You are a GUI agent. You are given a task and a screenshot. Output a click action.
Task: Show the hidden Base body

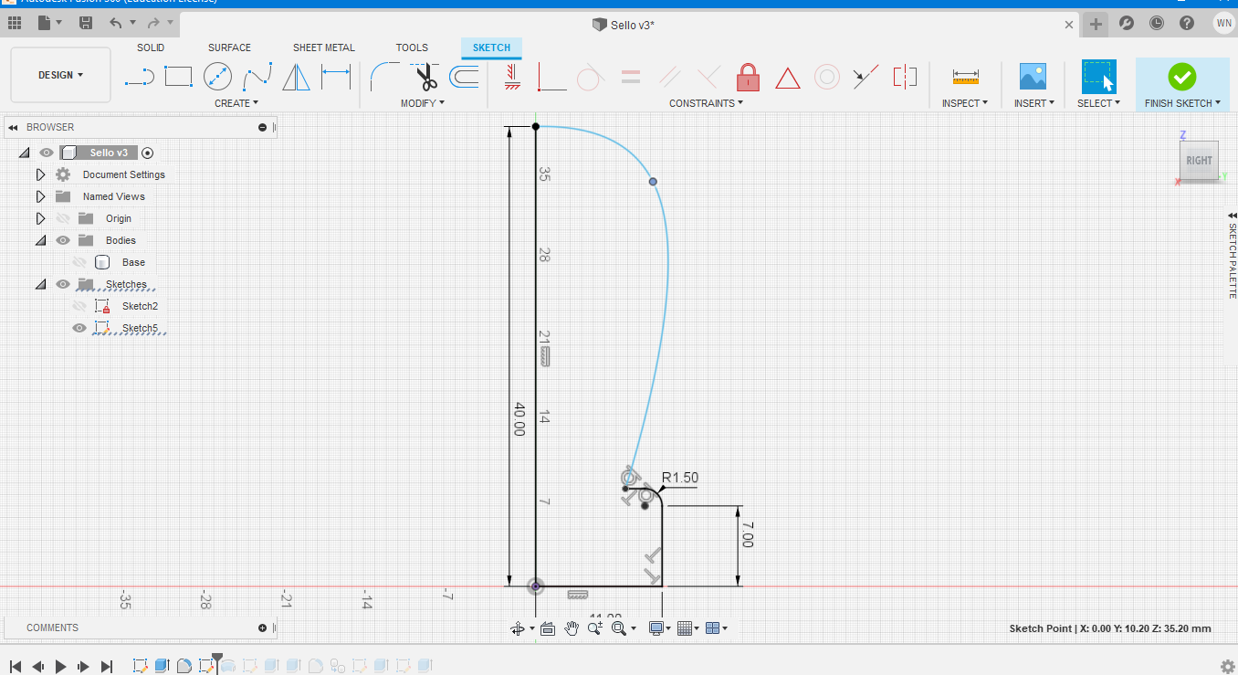coord(79,262)
